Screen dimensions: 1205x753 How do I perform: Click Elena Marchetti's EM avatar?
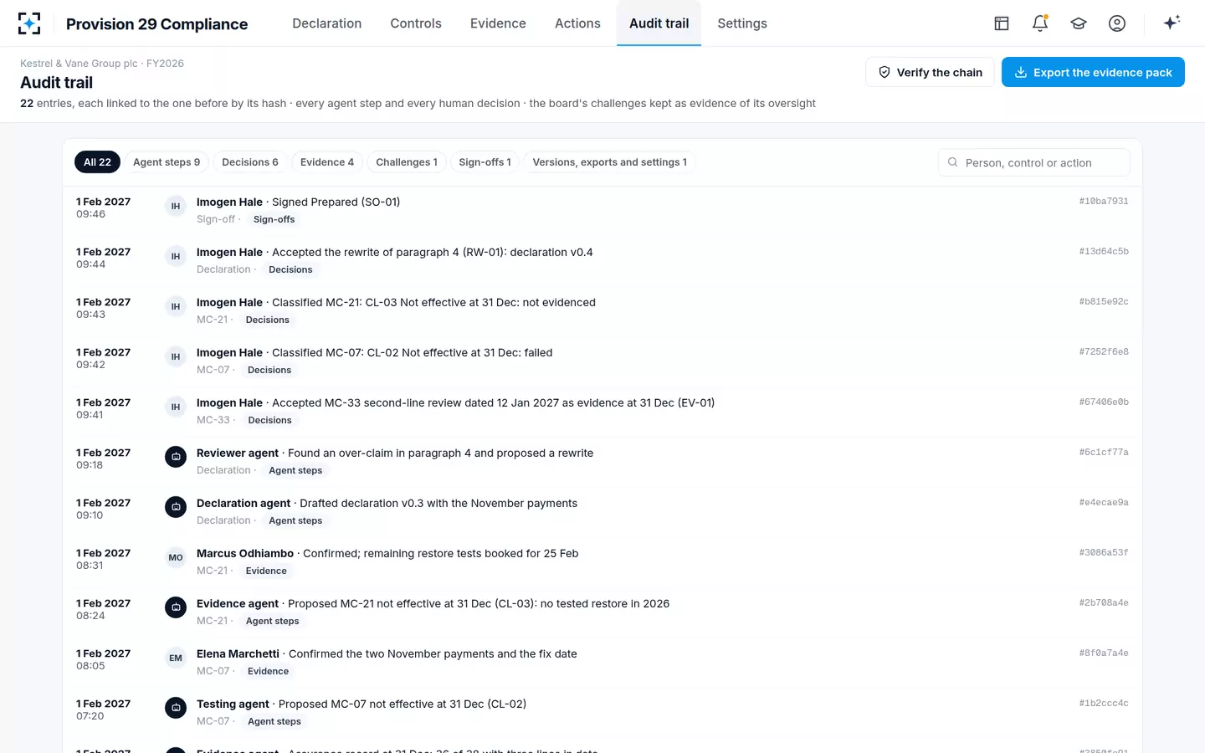coord(176,658)
